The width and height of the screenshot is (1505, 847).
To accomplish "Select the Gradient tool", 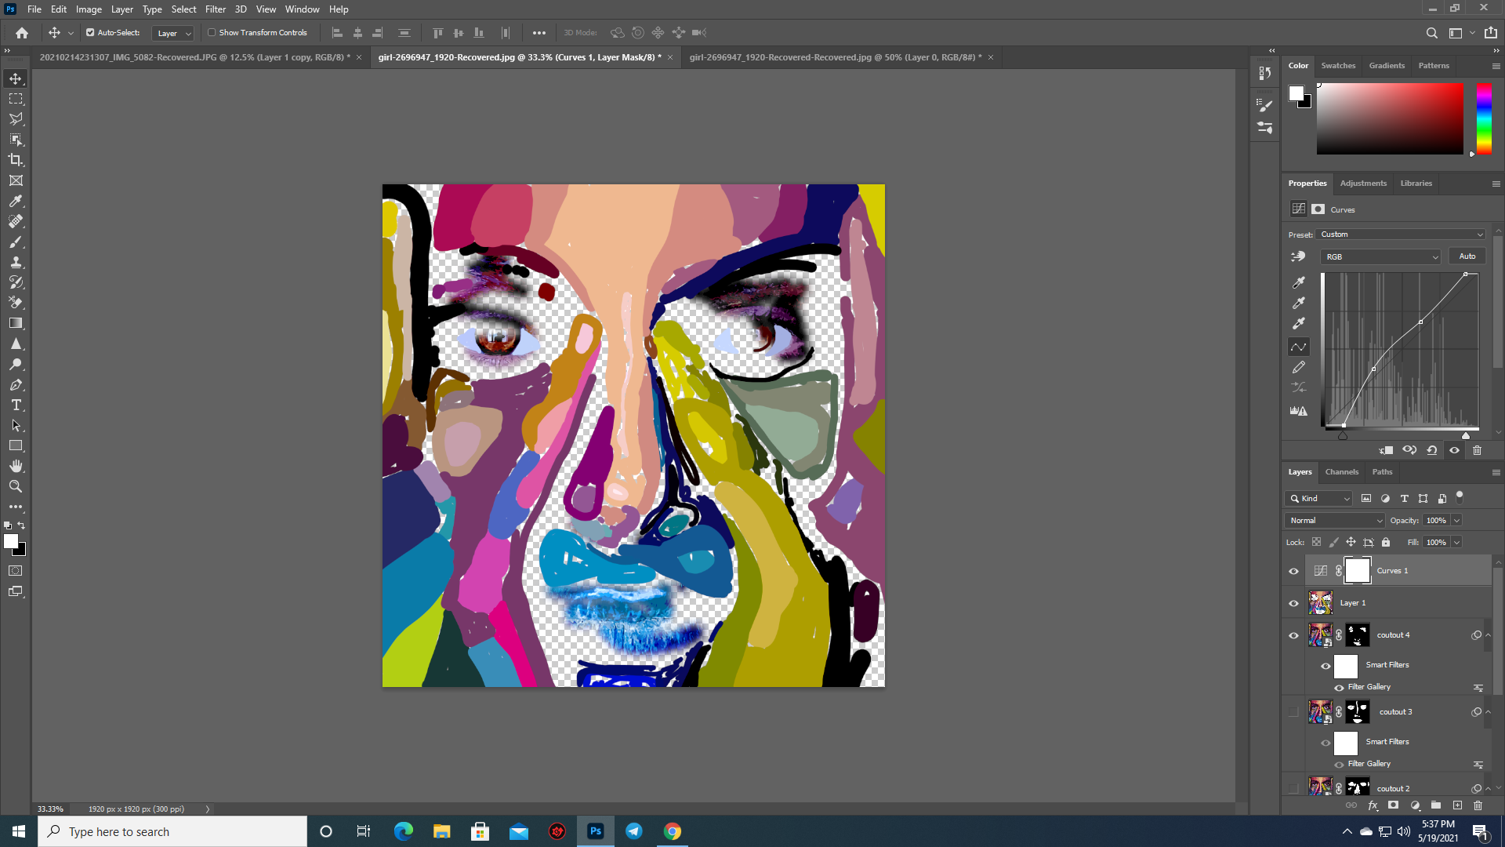I will pyautogui.click(x=16, y=323).
